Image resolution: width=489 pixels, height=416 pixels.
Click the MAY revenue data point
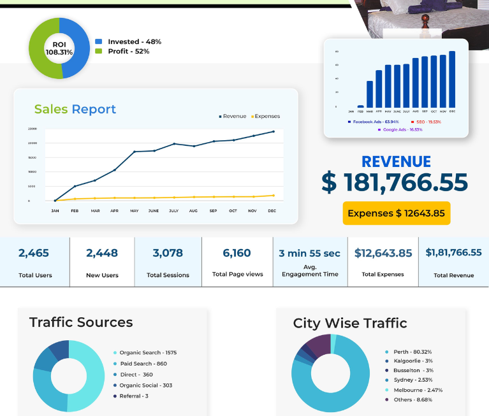135,152
